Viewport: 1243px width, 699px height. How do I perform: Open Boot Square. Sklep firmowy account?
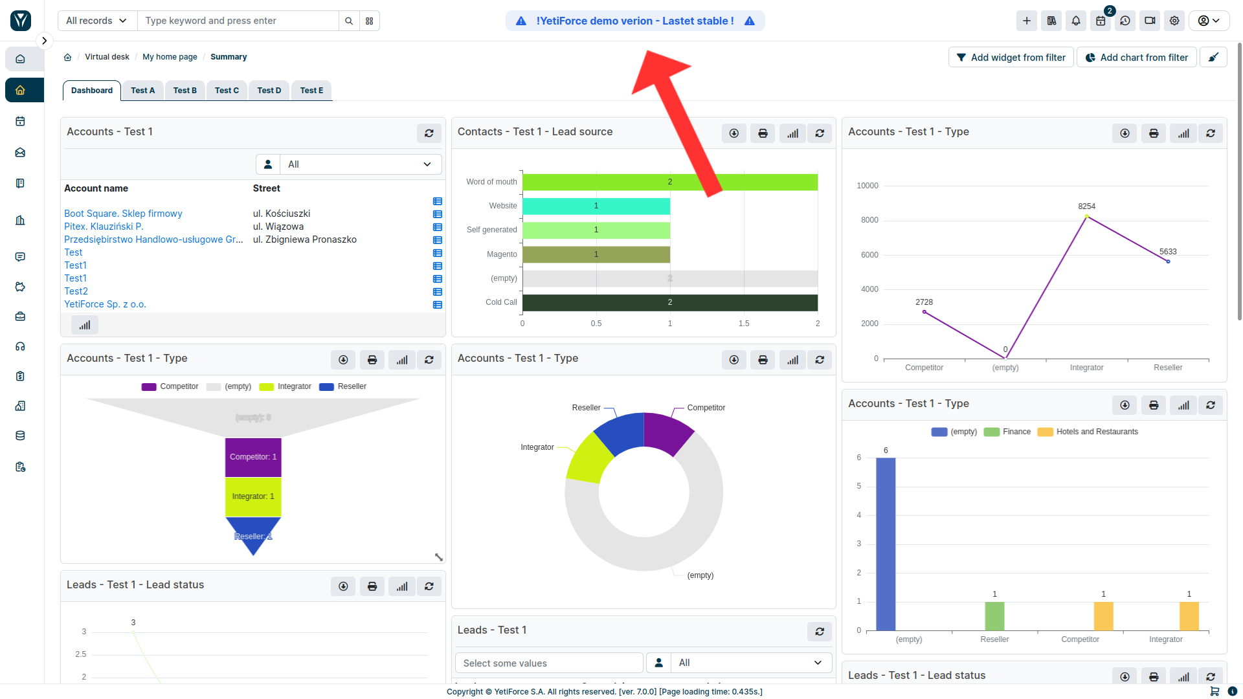[x=123, y=214]
